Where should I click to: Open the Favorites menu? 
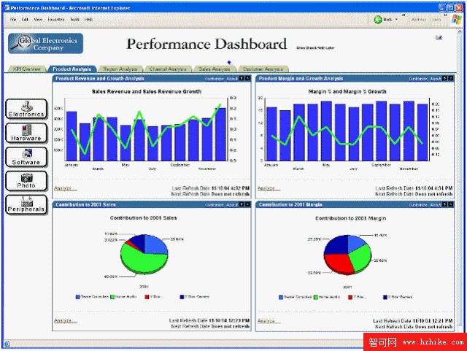point(56,20)
